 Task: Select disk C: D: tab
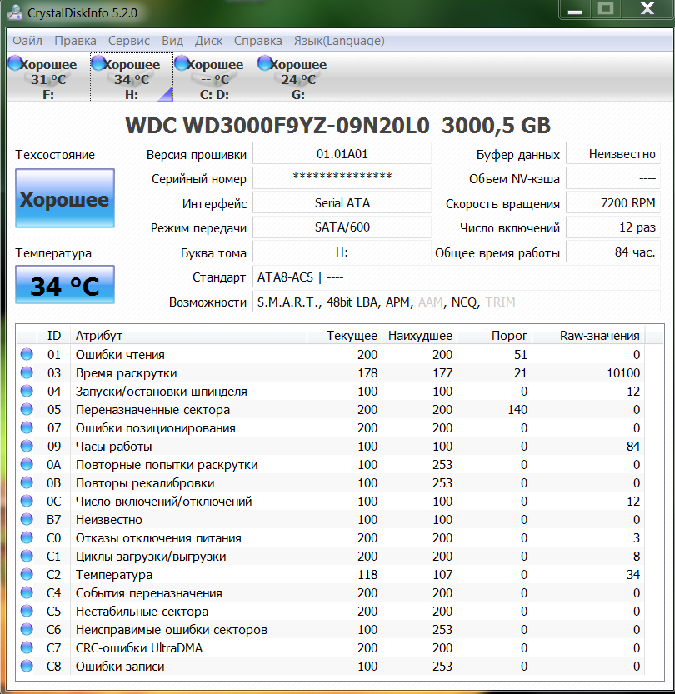click(x=215, y=78)
